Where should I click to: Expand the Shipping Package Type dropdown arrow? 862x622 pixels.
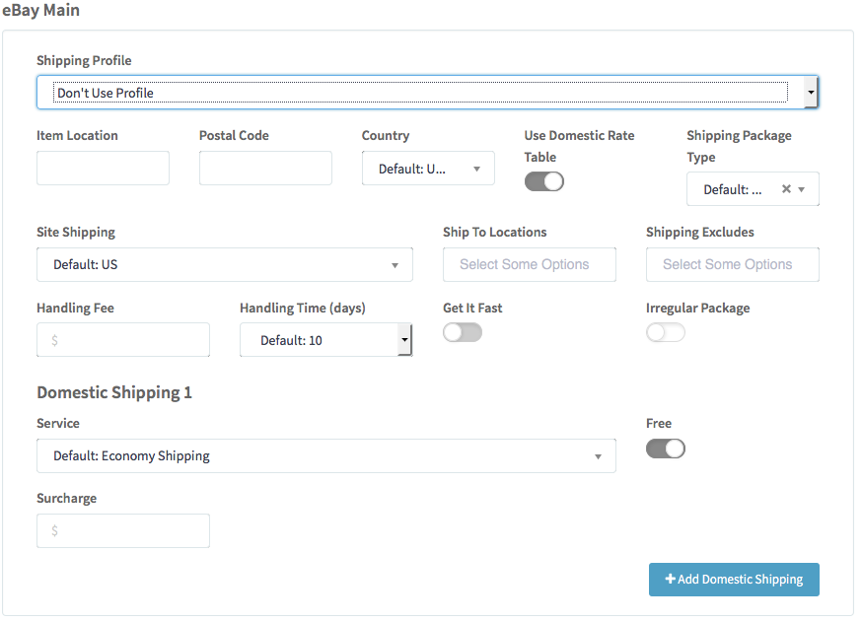(802, 189)
